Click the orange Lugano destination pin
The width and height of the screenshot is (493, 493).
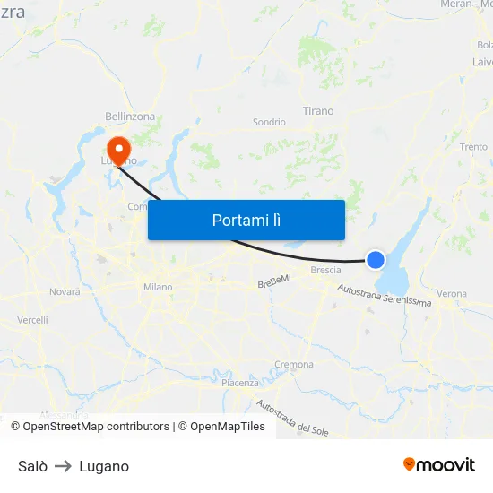point(119,151)
